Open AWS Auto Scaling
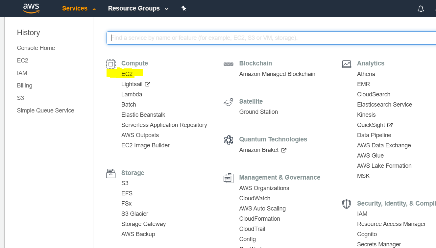 (262, 209)
